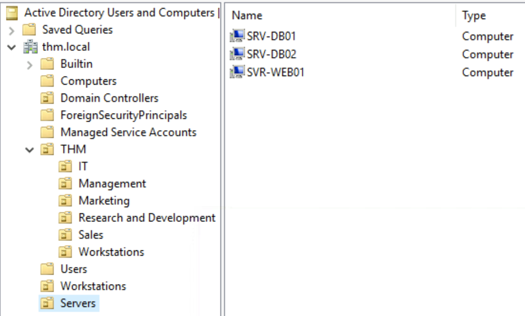Click the Computer type cell for SRV-DB02
Viewport: 525px width, 316px height.
(487, 54)
